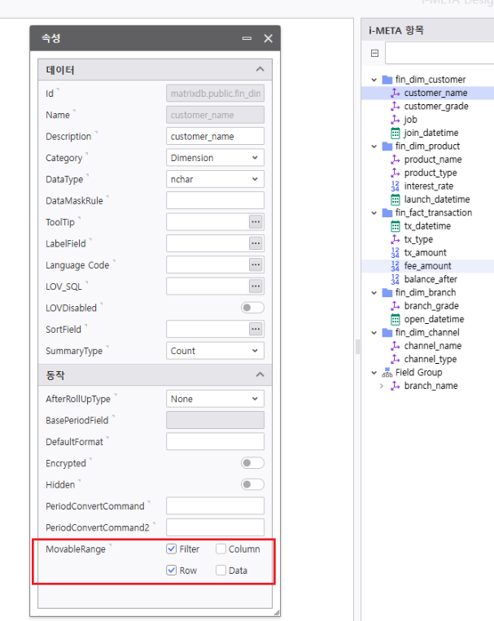Click the fee_amount numeric icon
This screenshot has height=621, width=494.
(x=395, y=266)
